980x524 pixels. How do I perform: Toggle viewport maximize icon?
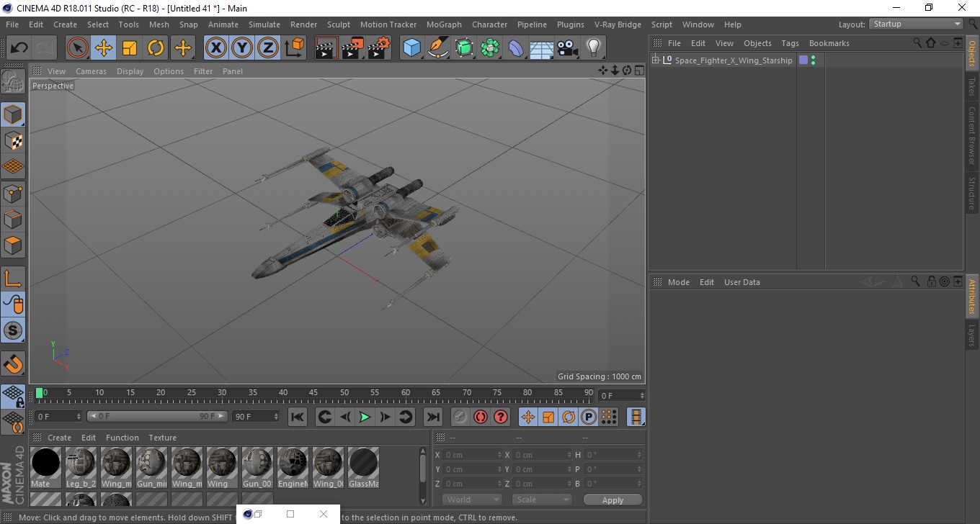tap(638, 71)
